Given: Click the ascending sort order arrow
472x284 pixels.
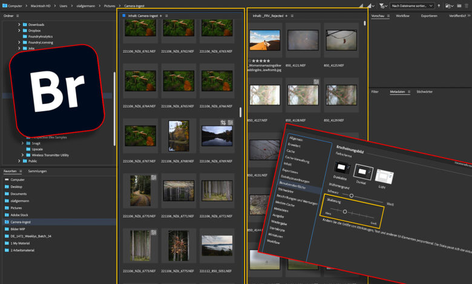Looking at the screenshot, I should click(x=438, y=5).
